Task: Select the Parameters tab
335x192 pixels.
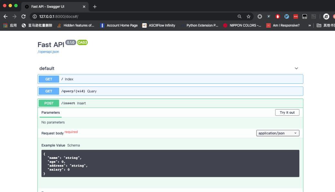Action: [51, 112]
